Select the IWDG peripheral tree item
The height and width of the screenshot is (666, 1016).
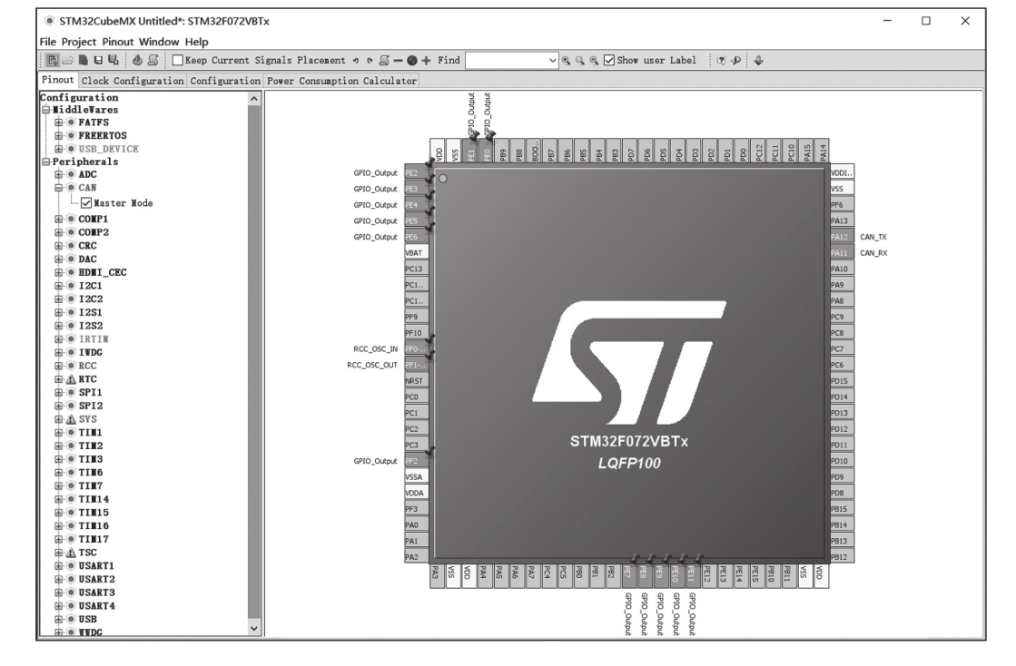click(90, 353)
